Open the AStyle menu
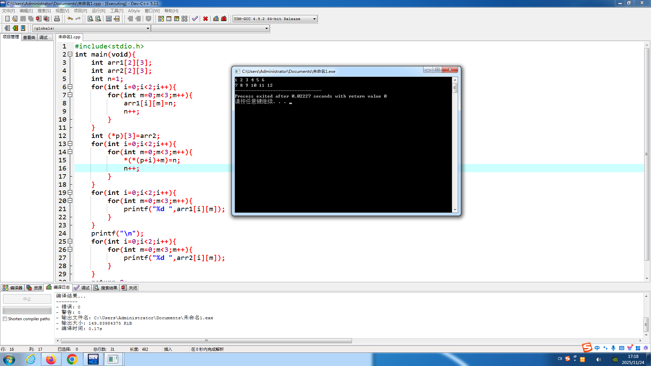The image size is (651, 366). [x=134, y=11]
